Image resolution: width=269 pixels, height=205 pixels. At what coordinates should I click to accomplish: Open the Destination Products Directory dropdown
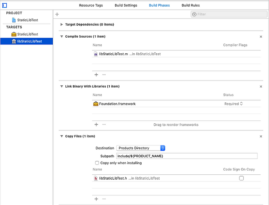141,148
